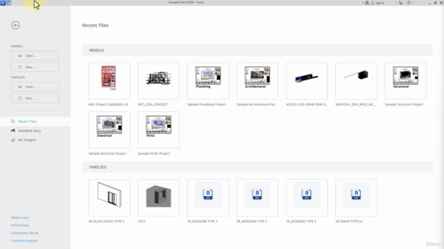Click the My Insights bar chart icon
This screenshot has height=249, width=444.
[x=13, y=140]
